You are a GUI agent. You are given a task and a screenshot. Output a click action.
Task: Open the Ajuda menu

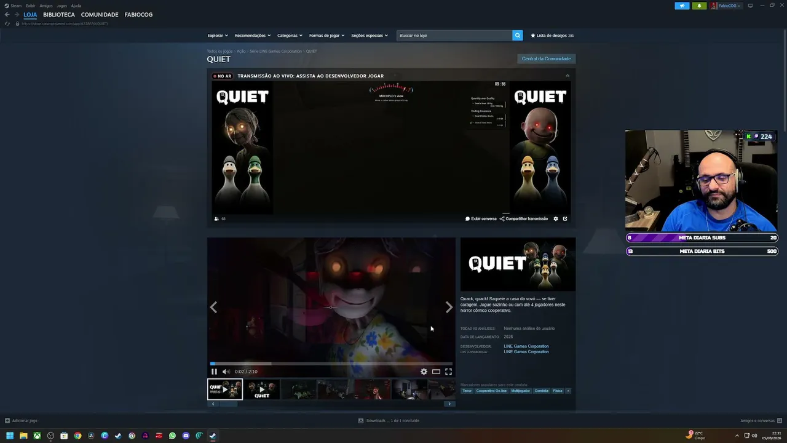(76, 6)
